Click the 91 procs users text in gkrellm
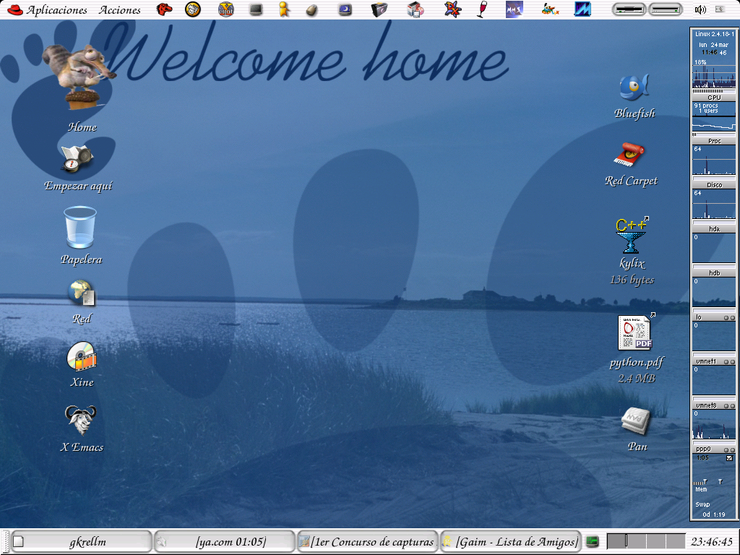Screen dimensions: 740x555 [x=706, y=108]
